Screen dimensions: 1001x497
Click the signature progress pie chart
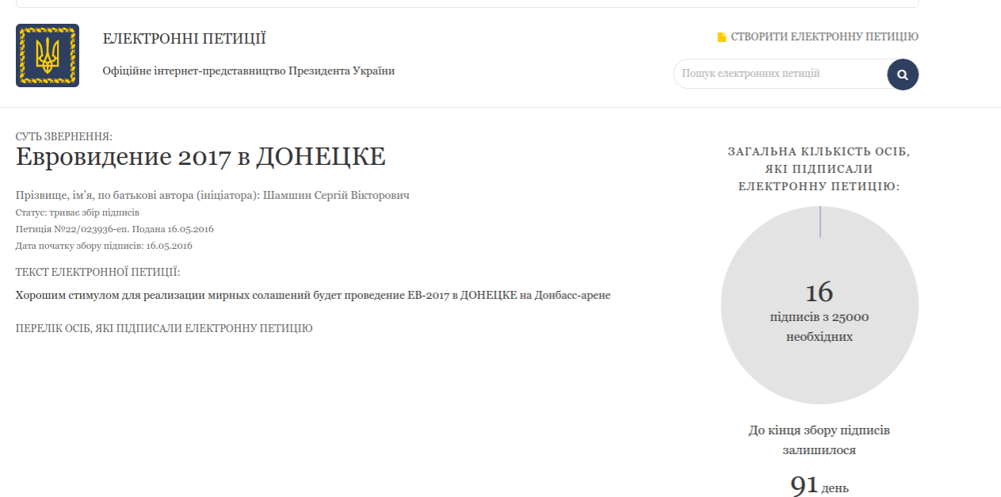pyautogui.click(x=820, y=305)
